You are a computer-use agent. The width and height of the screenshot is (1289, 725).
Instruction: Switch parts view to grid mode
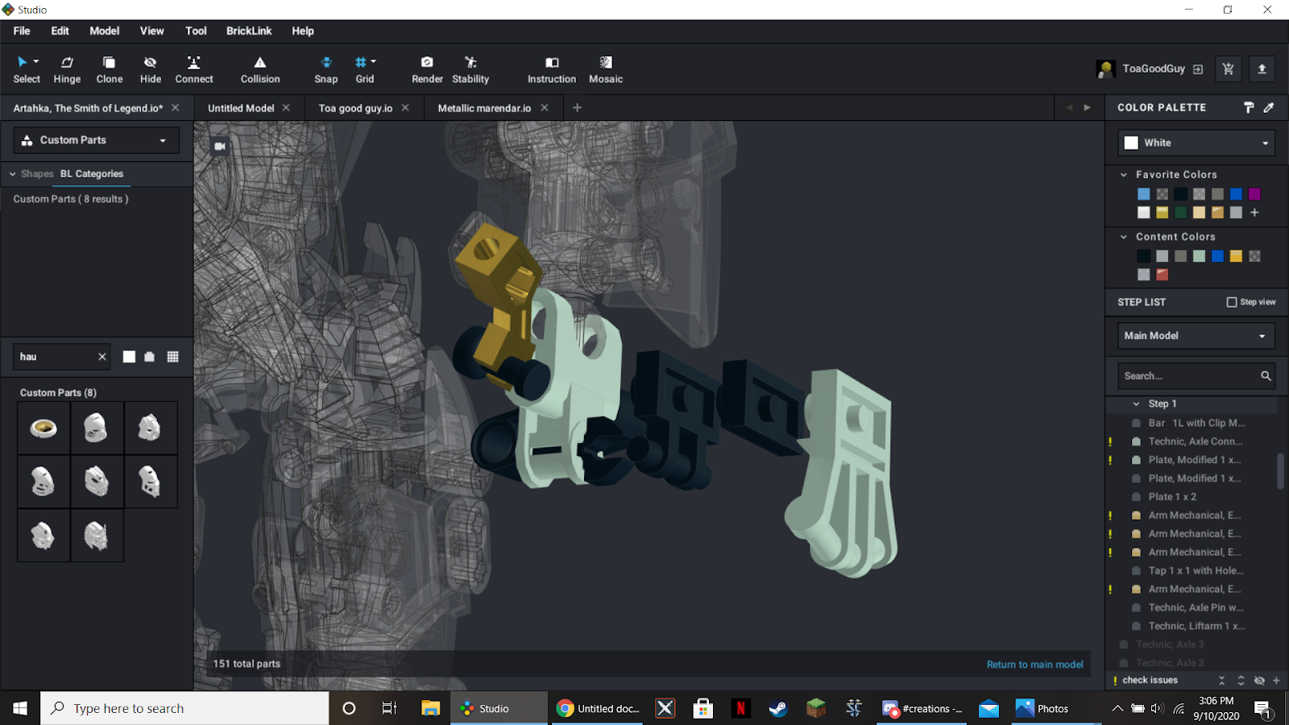coord(172,357)
